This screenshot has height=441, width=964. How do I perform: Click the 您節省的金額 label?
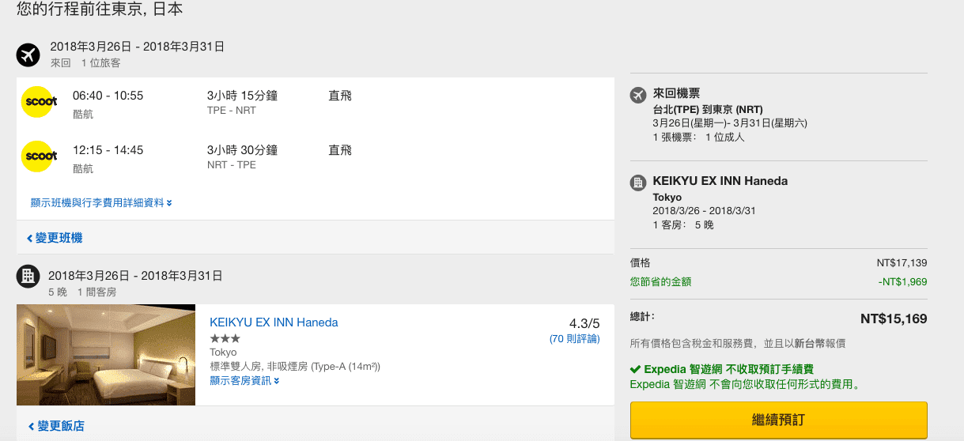[661, 281]
